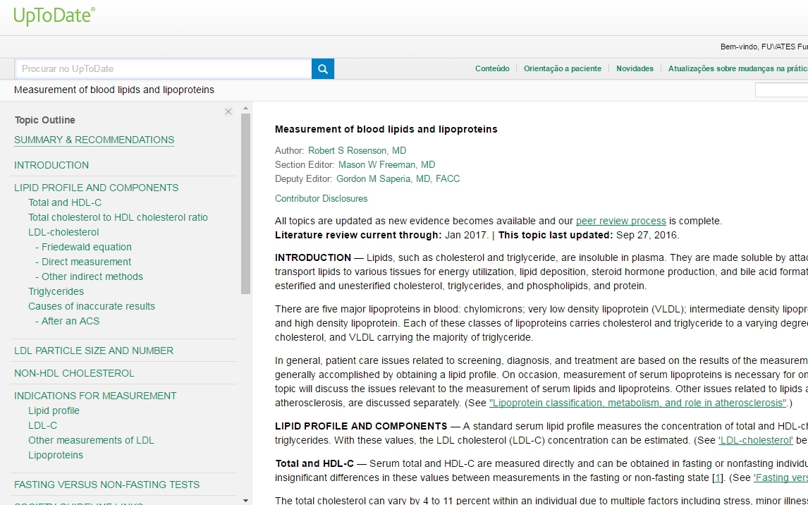Open the Conteúdo menu
Image resolution: width=808 pixels, height=505 pixels.
492,69
